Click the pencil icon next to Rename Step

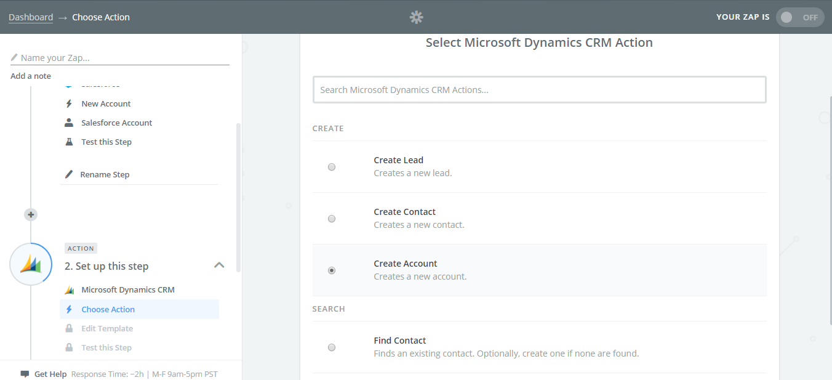69,174
